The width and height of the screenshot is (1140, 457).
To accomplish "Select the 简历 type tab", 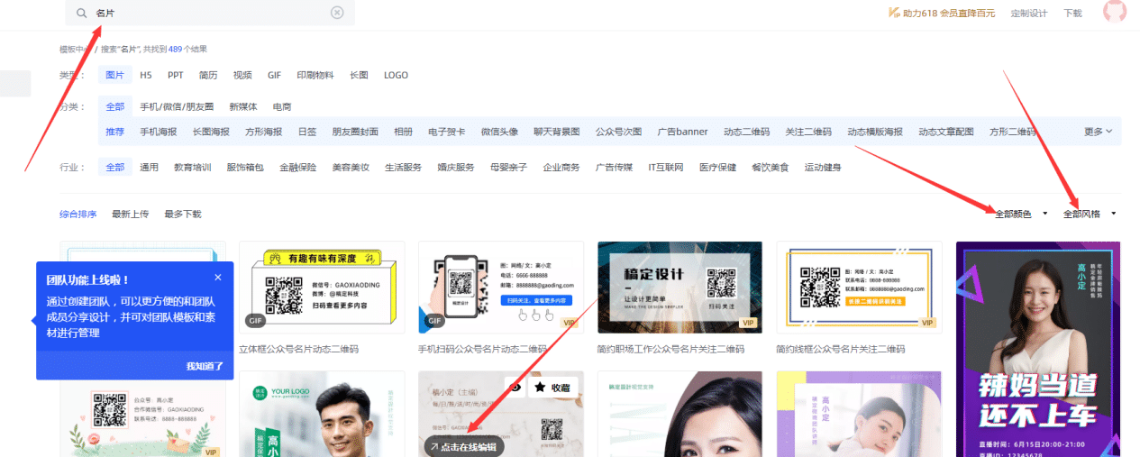I will click(x=208, y=76).
